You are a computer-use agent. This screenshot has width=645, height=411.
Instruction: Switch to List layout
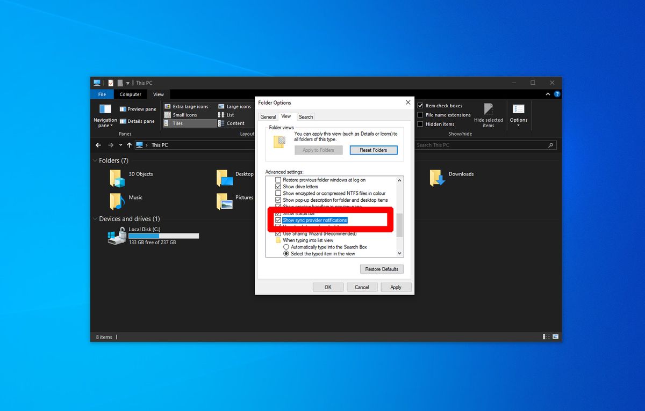pos(226,115)
